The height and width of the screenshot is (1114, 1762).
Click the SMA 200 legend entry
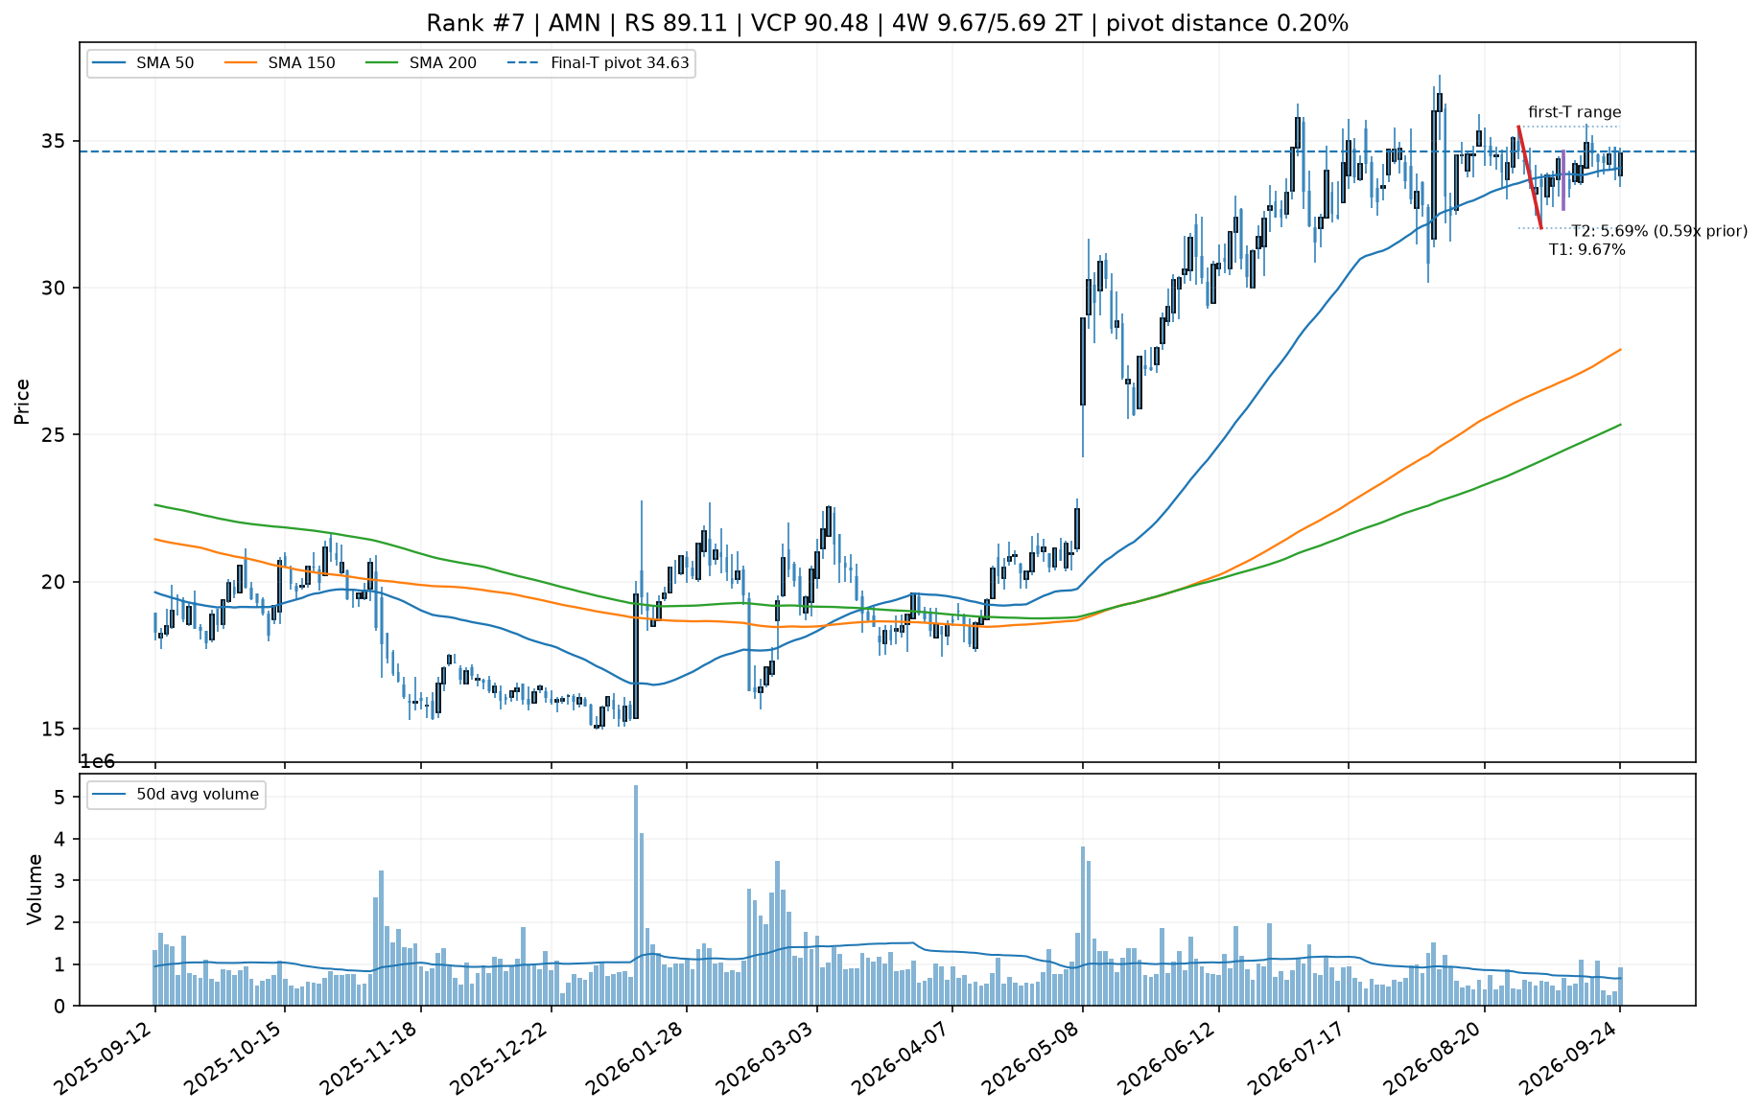(421, 63)
